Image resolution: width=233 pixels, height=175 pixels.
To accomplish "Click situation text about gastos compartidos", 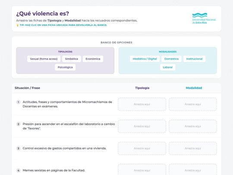I will (64, 148).
